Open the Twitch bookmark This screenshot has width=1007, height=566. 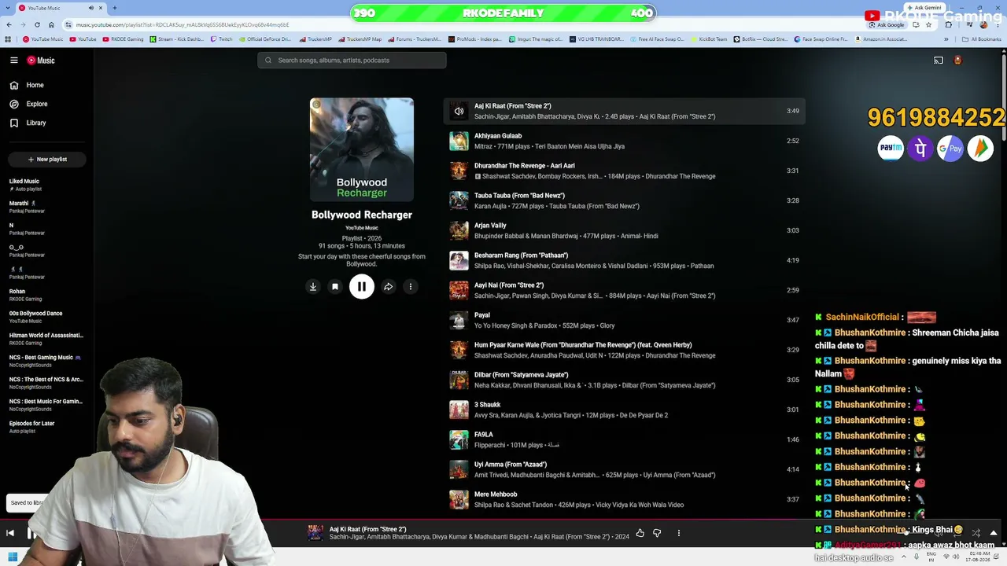click(x=221, y=39)
